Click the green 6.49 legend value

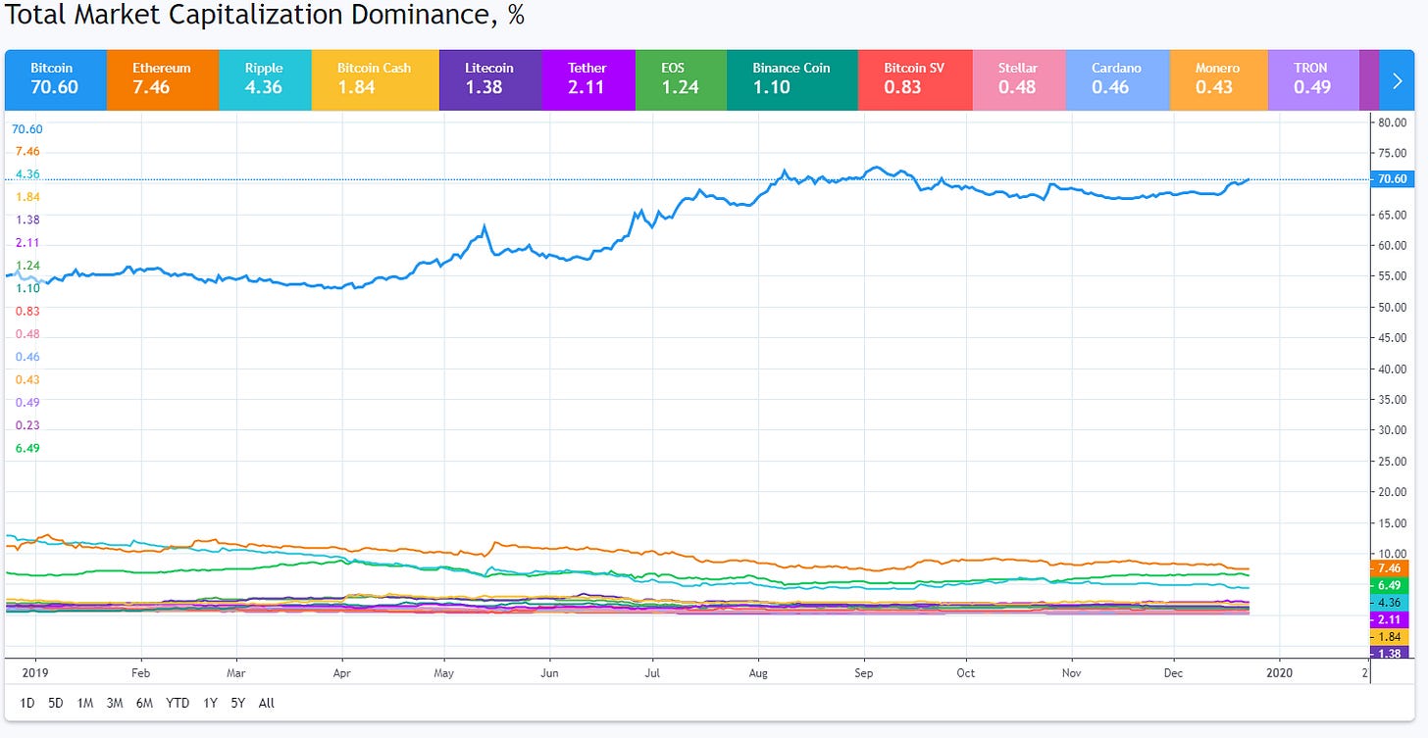27,448
